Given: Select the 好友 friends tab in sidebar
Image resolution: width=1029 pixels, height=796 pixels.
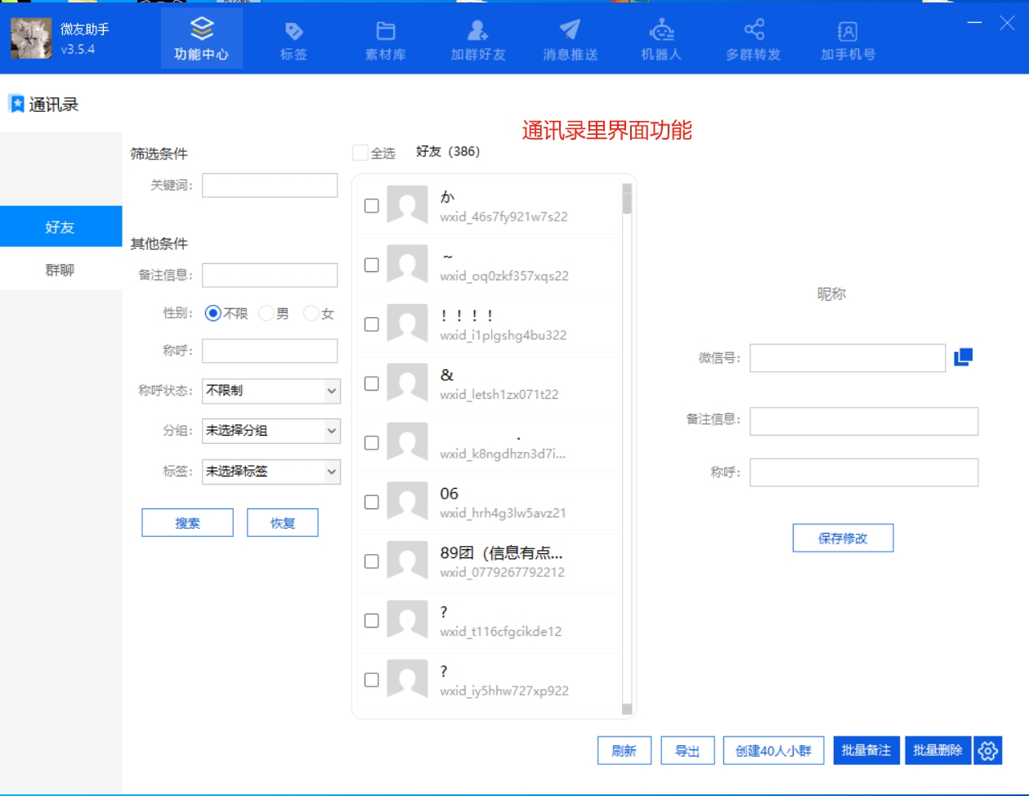Looking at the screenshot, I should (x=60, y=227).
